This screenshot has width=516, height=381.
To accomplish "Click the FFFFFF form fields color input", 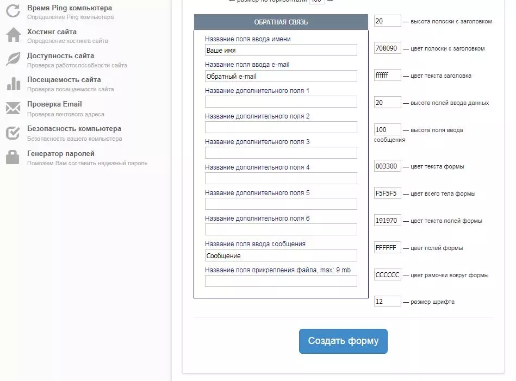I will point(387,247).
